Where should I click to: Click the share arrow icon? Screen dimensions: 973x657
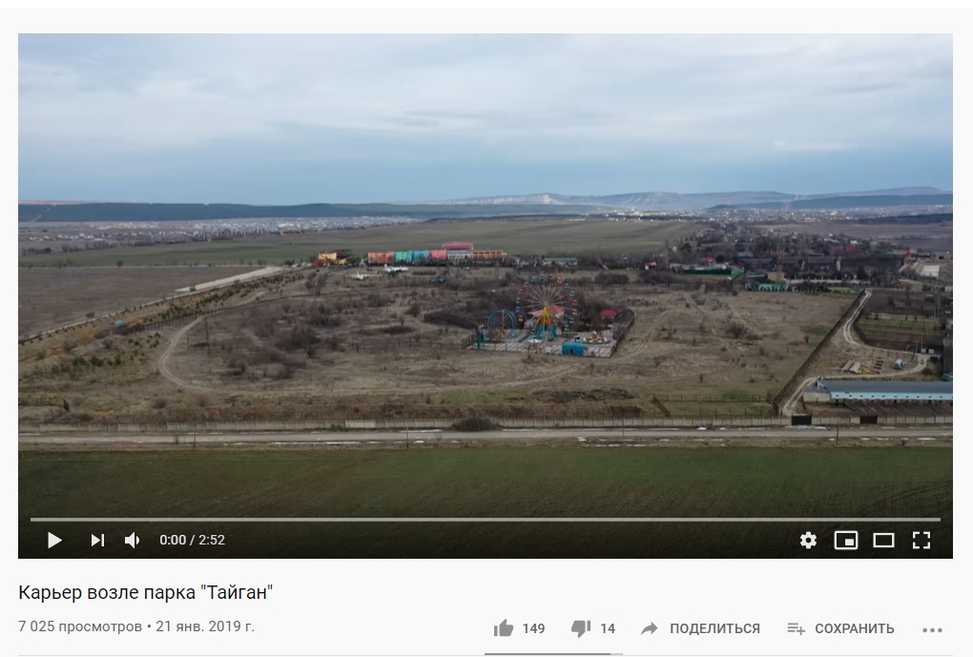click(x=649, y=628)
